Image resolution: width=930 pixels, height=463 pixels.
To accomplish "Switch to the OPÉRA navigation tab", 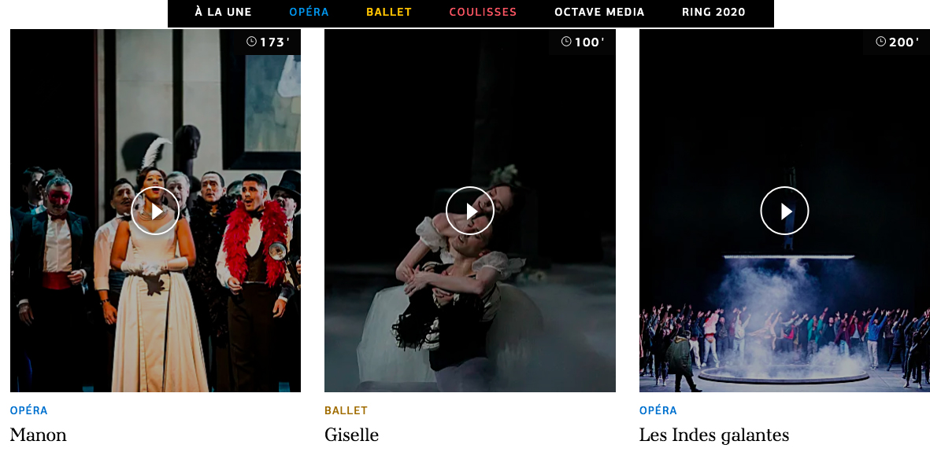I will click(x=309, y=12).
